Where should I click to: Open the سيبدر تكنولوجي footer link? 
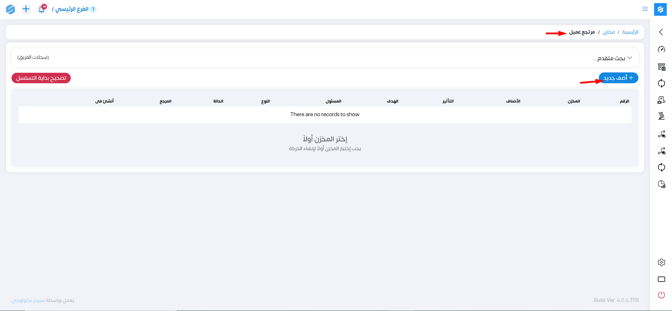point(28,300)
